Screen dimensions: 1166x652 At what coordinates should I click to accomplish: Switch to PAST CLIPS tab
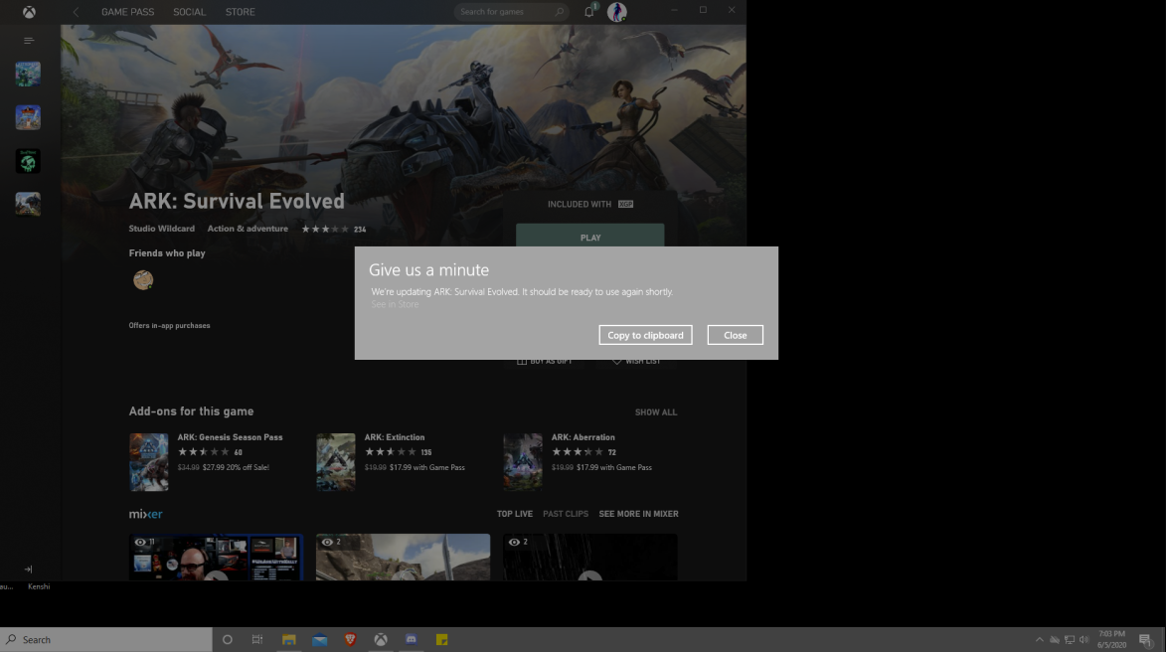[566, 514]
